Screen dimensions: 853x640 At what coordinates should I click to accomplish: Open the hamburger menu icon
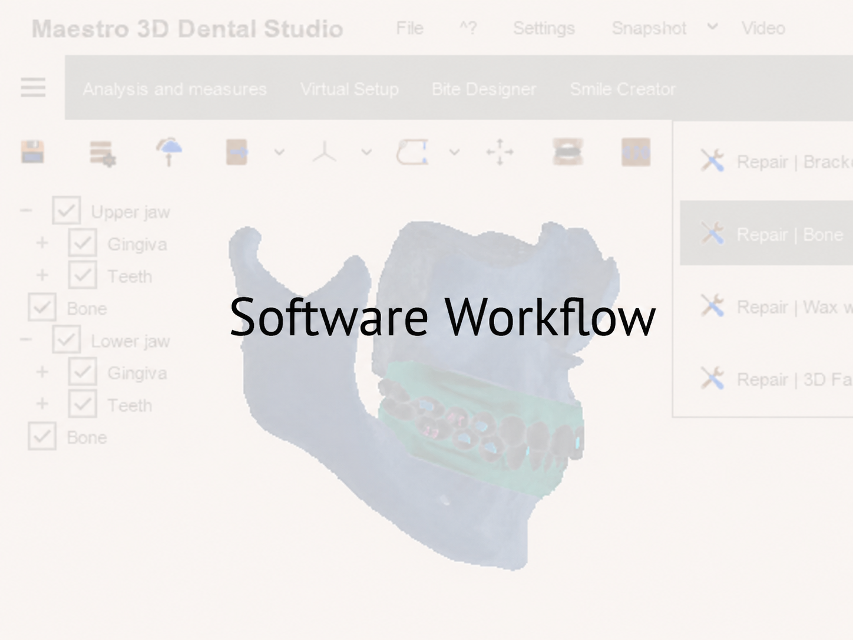point(33,87)
